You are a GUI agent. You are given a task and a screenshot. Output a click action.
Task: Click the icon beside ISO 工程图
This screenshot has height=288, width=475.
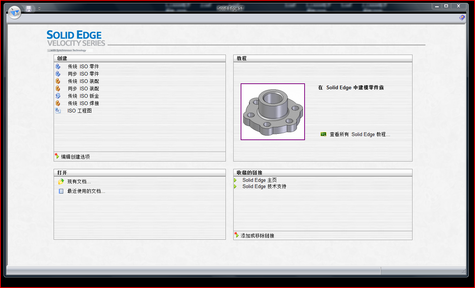pos(58,111)
